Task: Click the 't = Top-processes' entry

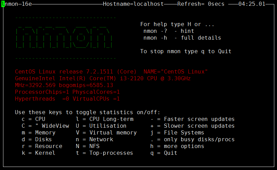Action: tap(104, 153)
